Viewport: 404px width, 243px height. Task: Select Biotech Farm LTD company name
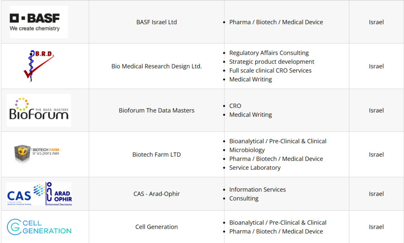pos(157,154)
